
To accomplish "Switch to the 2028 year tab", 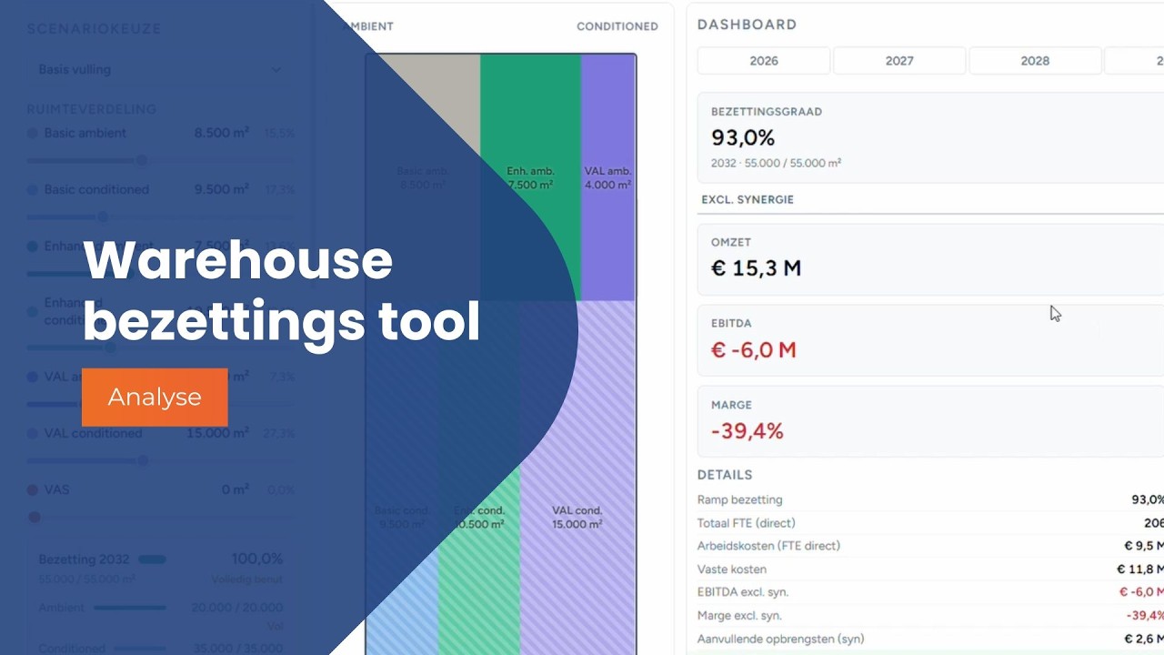I will point(1035,61).
